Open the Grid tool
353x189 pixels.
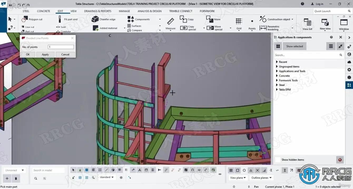pos(239,24)
